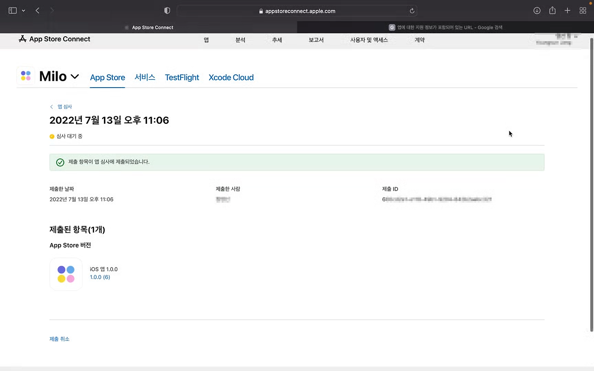The image size is (594, 371).
Task: Show the tab overview grid
Action: [583, 11]
